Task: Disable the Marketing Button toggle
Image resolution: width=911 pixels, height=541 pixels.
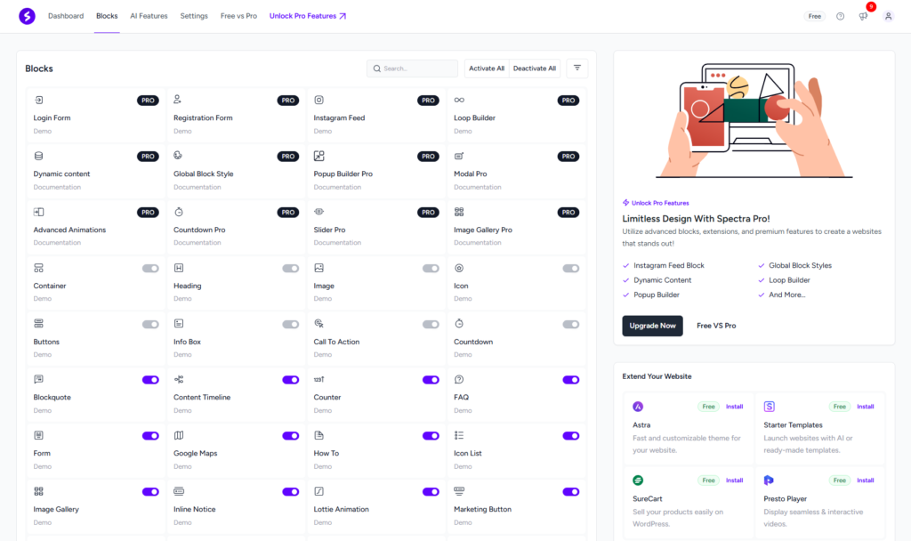Action: [570, 491]
